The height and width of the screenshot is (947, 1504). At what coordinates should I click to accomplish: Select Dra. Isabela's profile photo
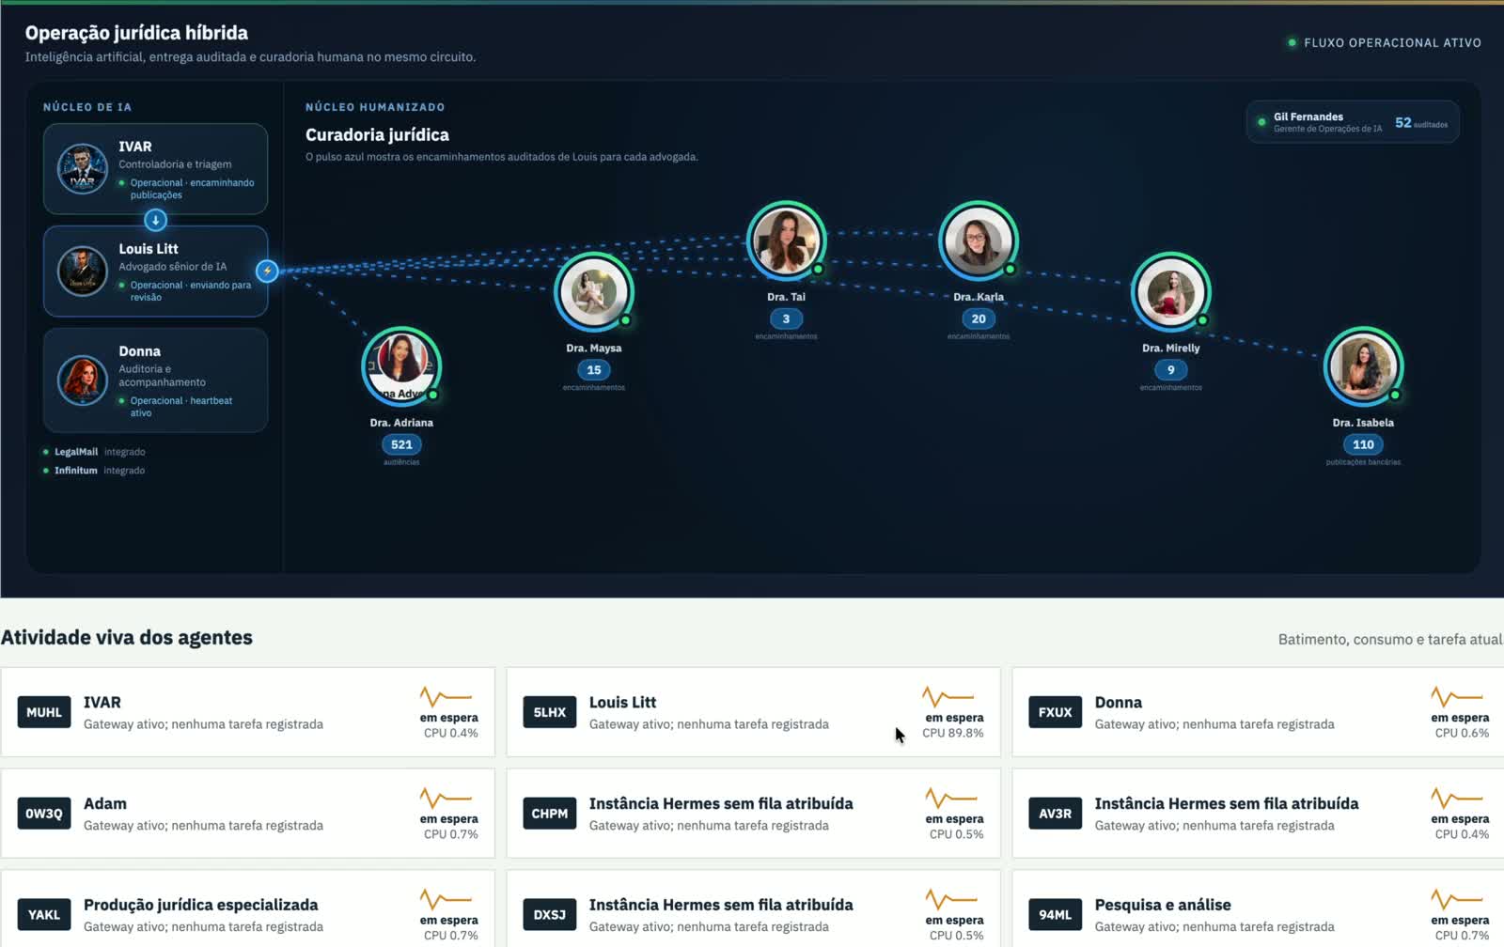(x=1363, y=366)
